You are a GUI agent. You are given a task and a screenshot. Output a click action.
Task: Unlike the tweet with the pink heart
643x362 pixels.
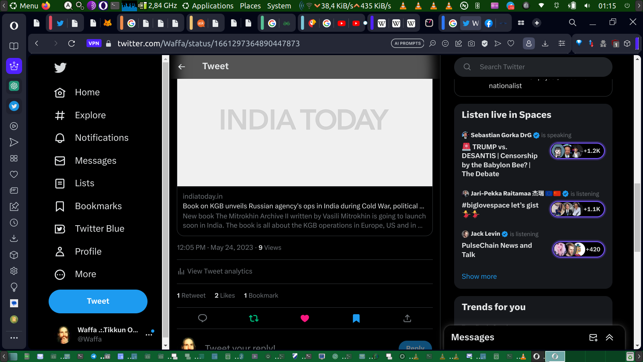click(x=305, y=318)
